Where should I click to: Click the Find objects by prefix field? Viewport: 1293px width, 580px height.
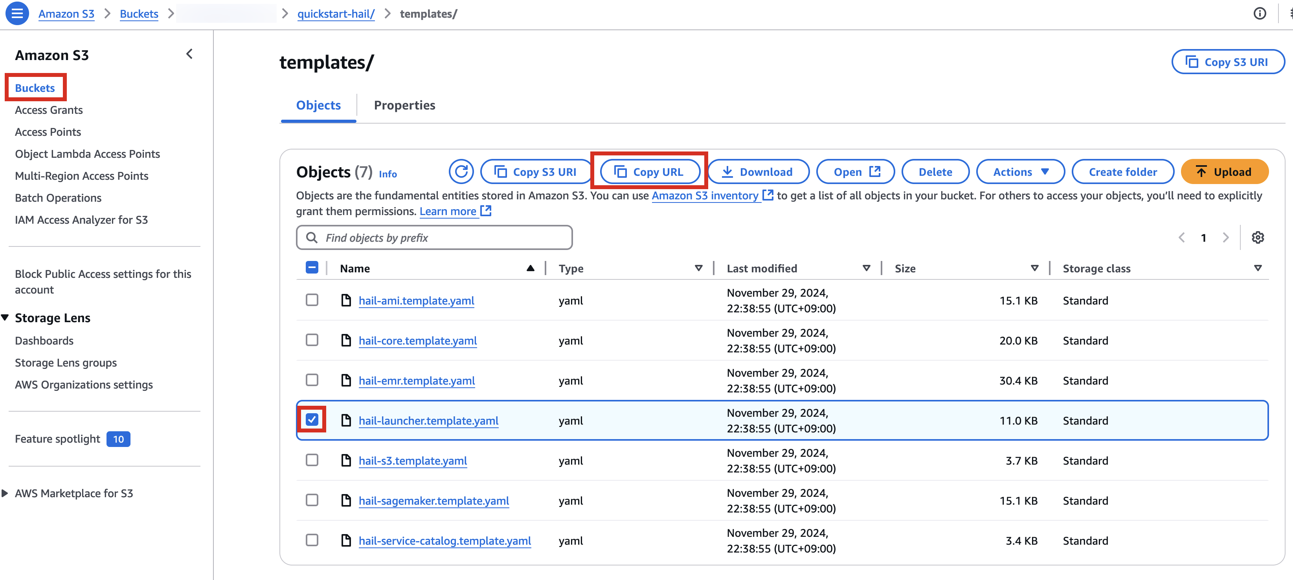(434, 238)
